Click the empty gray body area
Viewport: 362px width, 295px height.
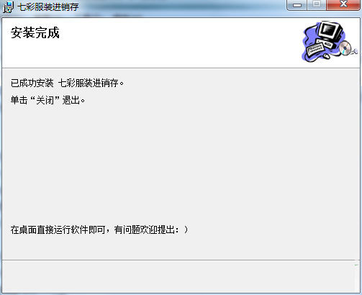coord(181,164)
